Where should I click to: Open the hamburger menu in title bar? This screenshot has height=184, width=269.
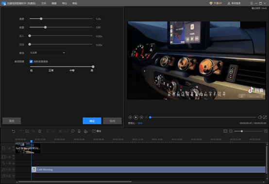point(252,3)
